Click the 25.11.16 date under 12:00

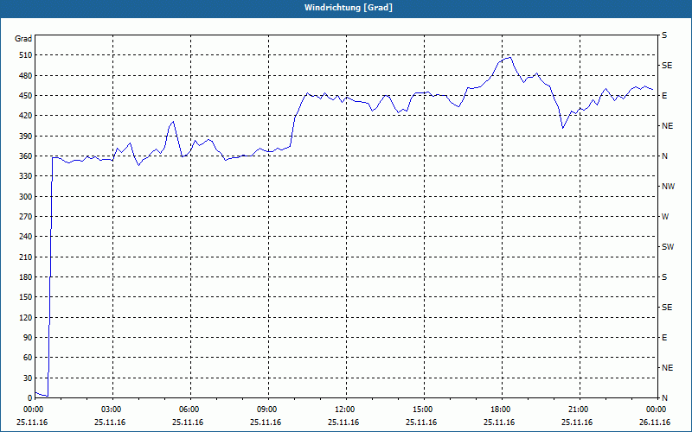[343, 422]
